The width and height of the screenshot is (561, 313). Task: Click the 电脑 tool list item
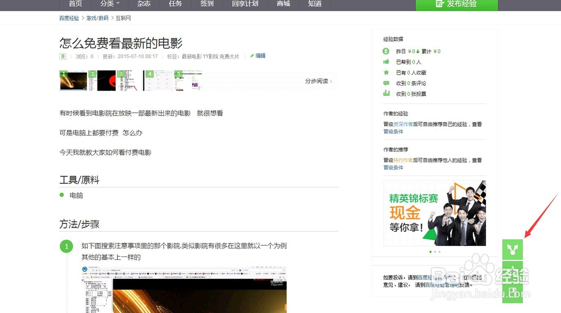76,195
